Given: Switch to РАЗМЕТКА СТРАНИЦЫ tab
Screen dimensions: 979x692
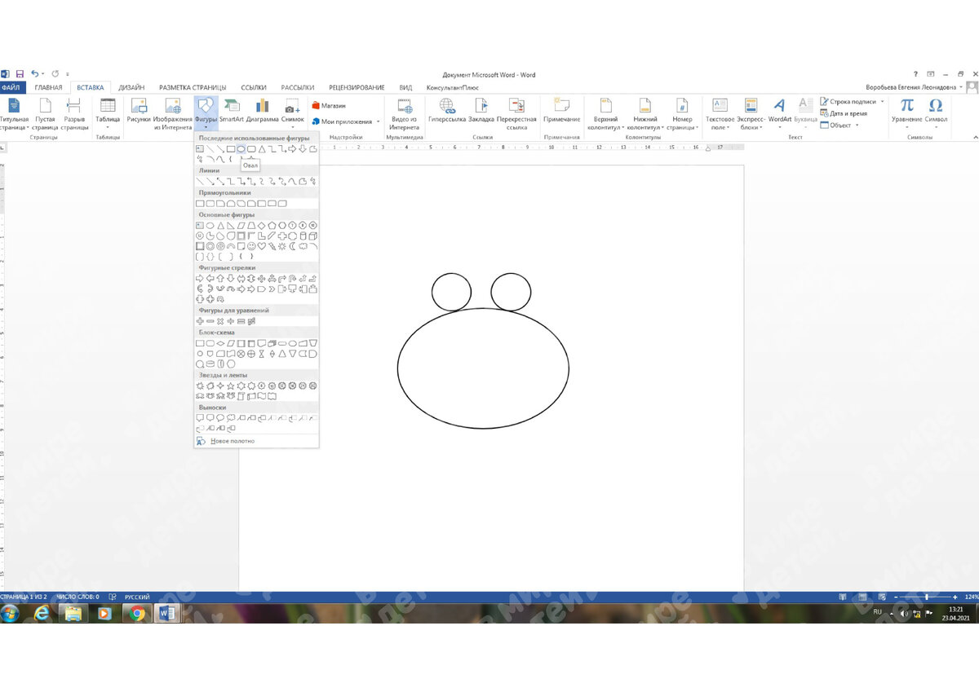Looking at the screenshot, I should [193, 87].
